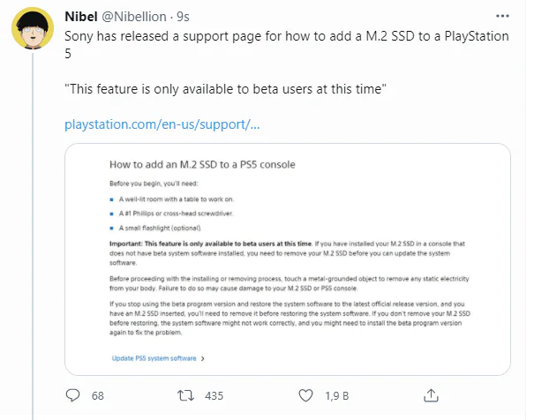Viewport: 534px width, 420px height.
Task: Click the chevron after Update PS5 system software
Action: (x=203, y=358)
